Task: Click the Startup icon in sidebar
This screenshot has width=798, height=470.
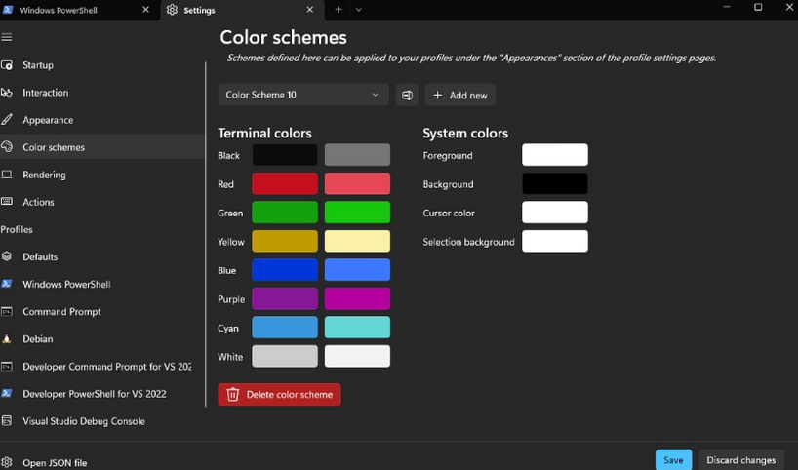Action: (x=7, y=65)
